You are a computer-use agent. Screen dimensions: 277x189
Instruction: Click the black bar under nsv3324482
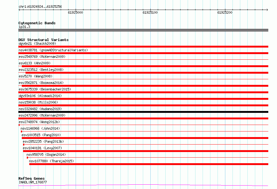point(143,112)
